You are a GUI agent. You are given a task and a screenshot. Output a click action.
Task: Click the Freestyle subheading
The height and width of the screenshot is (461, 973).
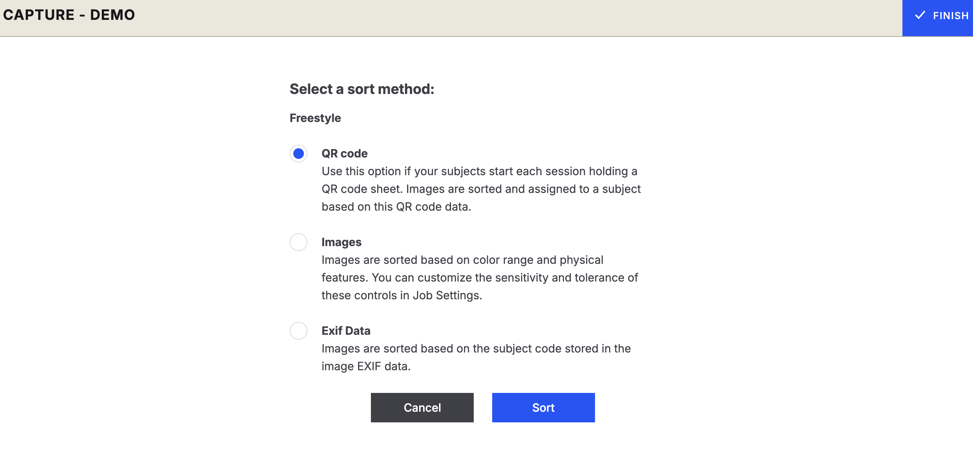315,118
